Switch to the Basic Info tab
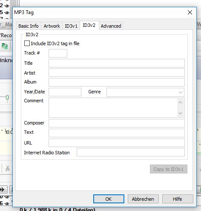This screenshot has width=201, height=211. click(29, 26)
